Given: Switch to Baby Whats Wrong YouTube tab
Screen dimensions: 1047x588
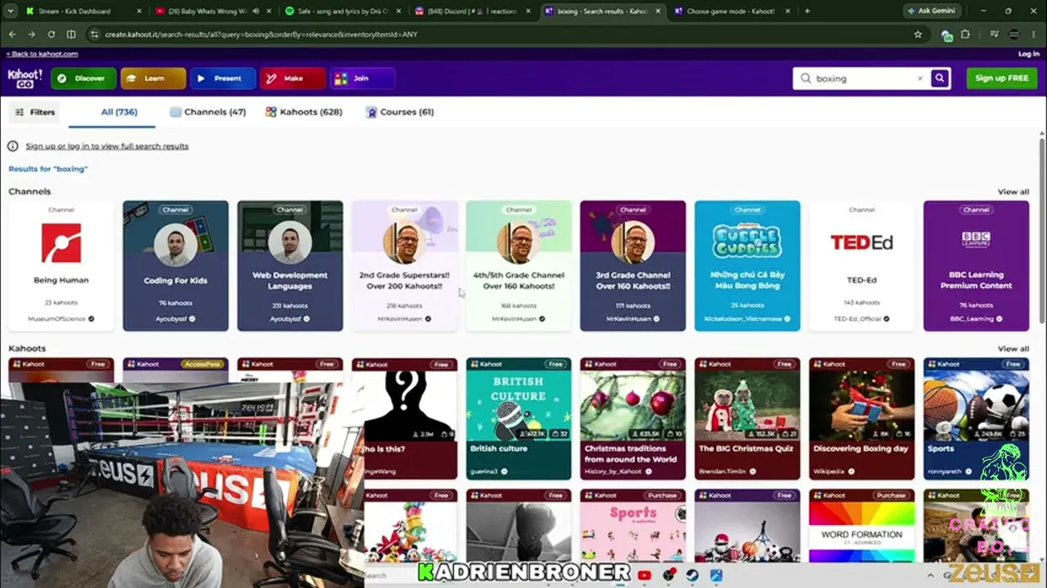Looking at the screenshot, I should coord(213,11).
